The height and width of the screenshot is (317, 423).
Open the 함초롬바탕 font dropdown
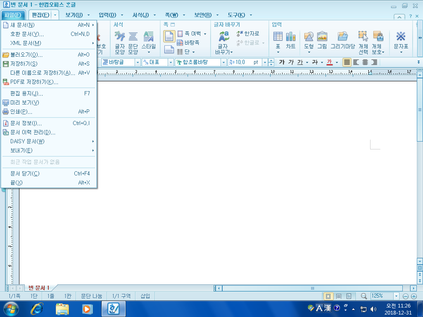coord(223,62)
